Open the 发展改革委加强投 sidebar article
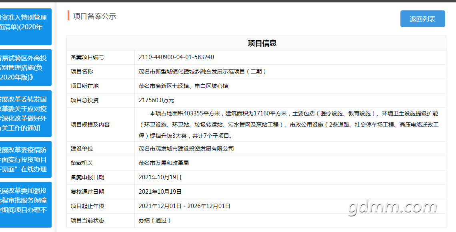This screenshot has width=456, height=232. pos(26,205)
